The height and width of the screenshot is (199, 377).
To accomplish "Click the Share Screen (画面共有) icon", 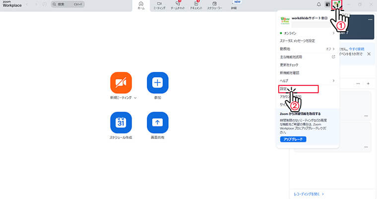I will (x=157, y=122).
